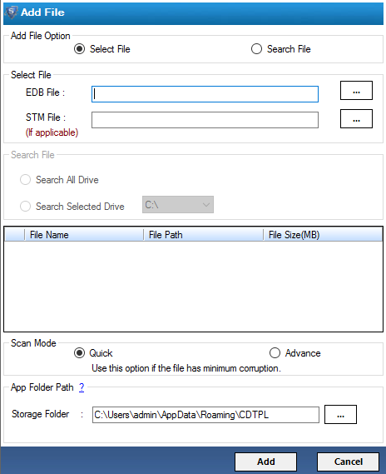Browse for STM file with ellipsis button

point(356,118)
